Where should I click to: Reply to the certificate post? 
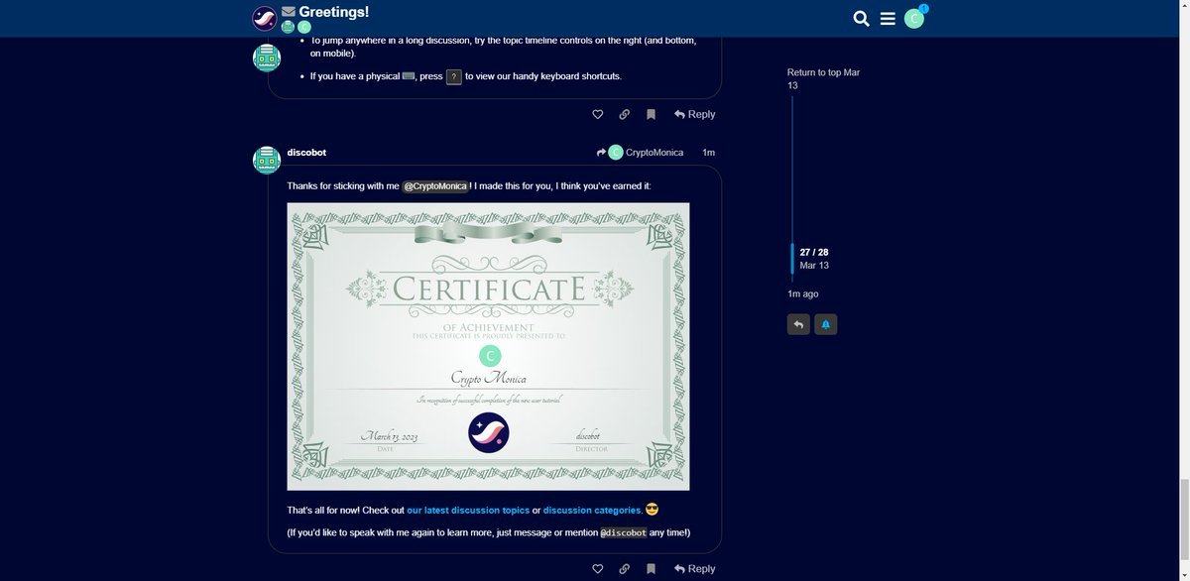pos(694,569)
